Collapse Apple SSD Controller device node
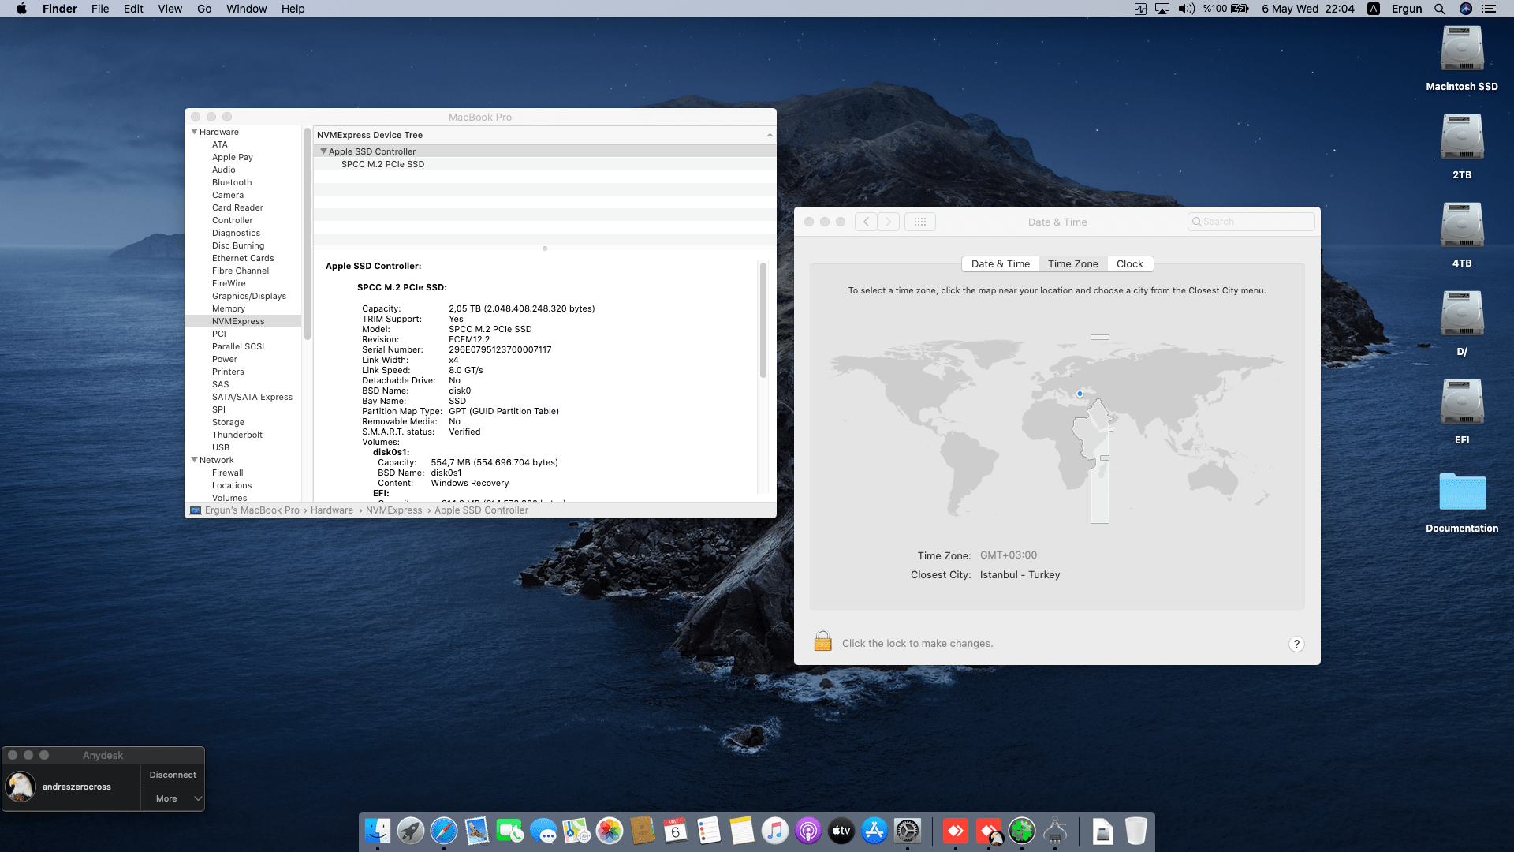The height and width of the screenshot is (852, 1514). click(323, 151)
